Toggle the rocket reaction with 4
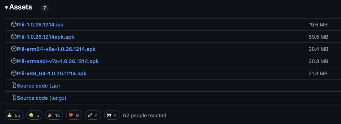Viewport: 341px width, 124px height. [x=93, y=115]
